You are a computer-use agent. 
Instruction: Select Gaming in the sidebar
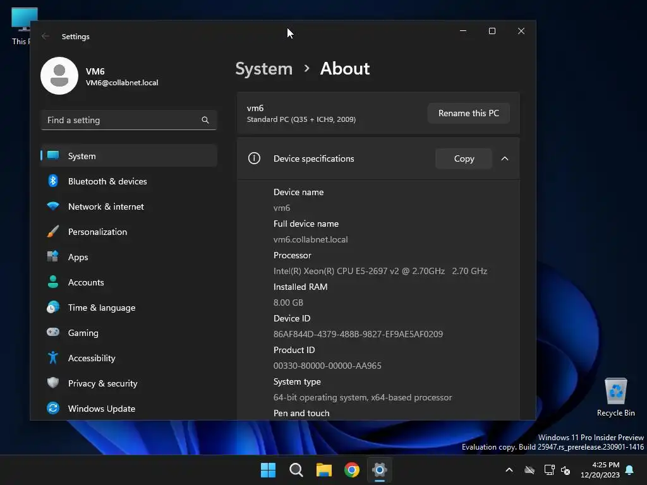[x=129, y=332]
